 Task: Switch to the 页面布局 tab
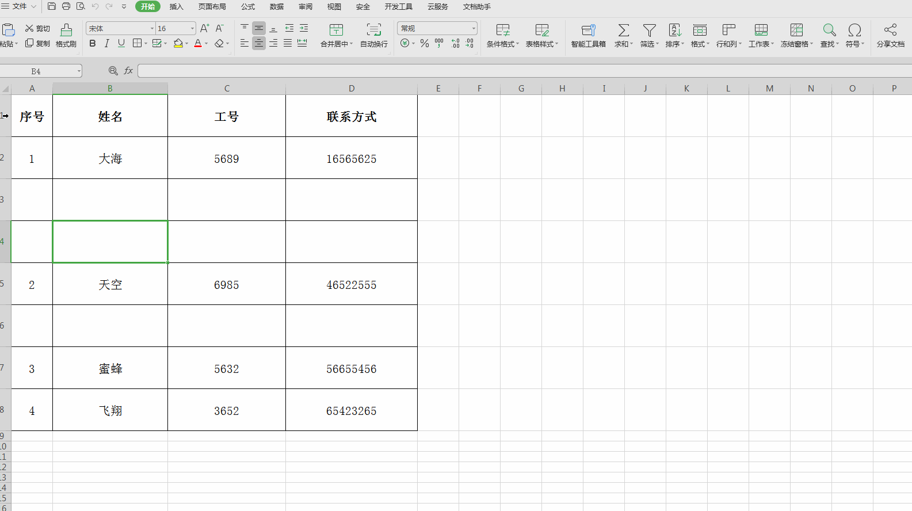pyautogui.click(x=212, y=7)
